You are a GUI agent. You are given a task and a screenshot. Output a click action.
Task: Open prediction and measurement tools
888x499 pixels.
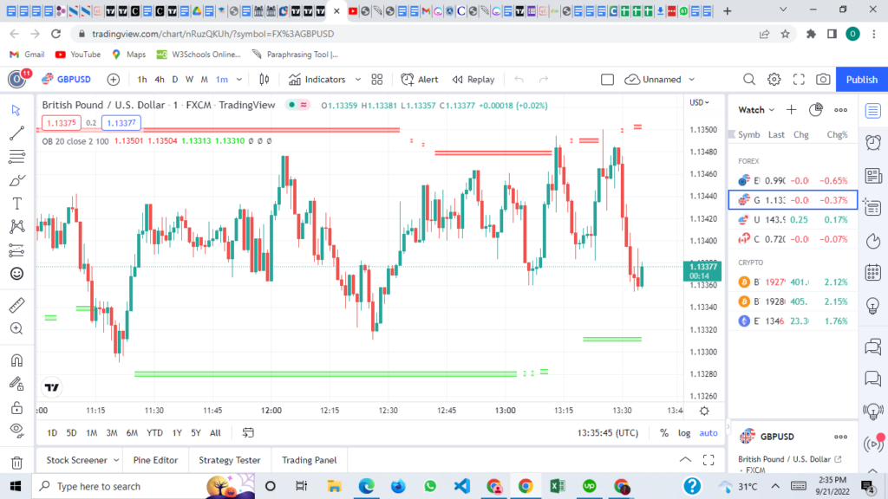[x=16, y=250]
